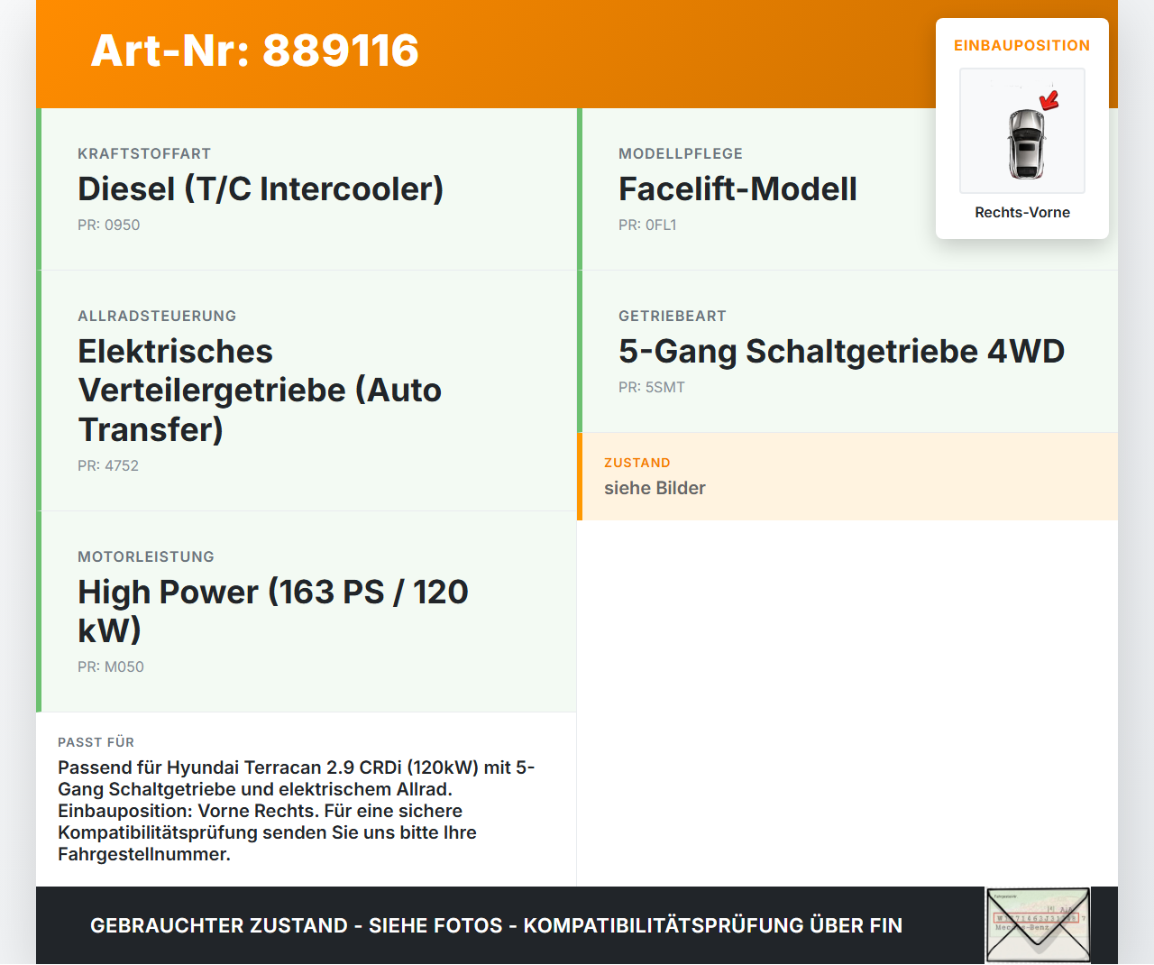
Task: Click the EINBAUPOSITION label
Action: point(1022,45)
